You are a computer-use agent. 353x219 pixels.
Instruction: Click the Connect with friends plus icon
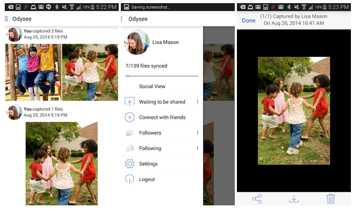[x=130, y=117]
